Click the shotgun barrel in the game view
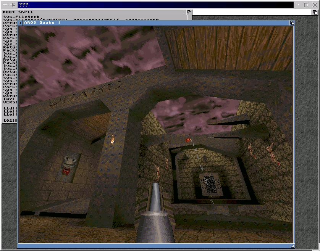Viewport: 320px width, 251px height. (156, 198)
